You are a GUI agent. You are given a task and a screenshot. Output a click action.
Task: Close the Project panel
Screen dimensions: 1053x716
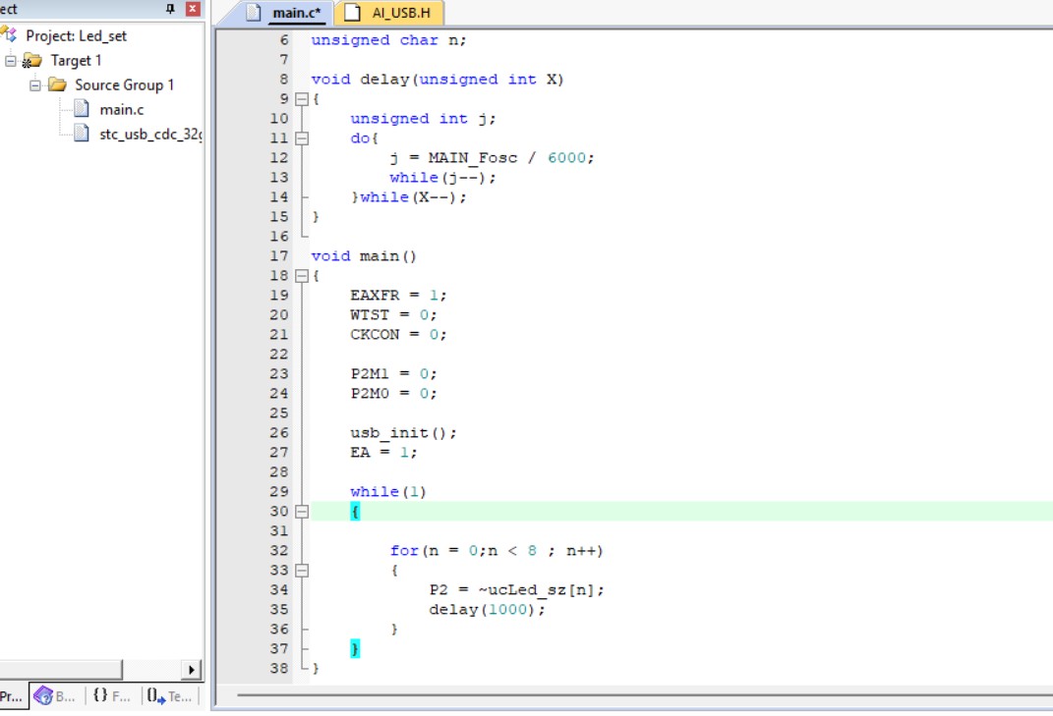click(193, 9)
